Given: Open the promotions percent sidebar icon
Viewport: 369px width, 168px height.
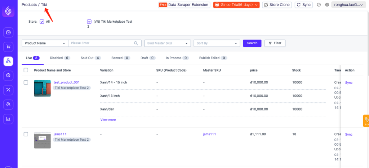Looking at the screenshot, I should coord(8,90).
